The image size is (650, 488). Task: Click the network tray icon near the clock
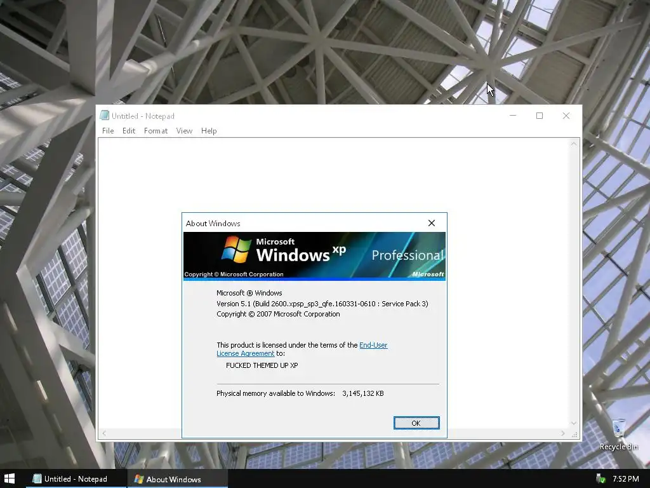600,479
